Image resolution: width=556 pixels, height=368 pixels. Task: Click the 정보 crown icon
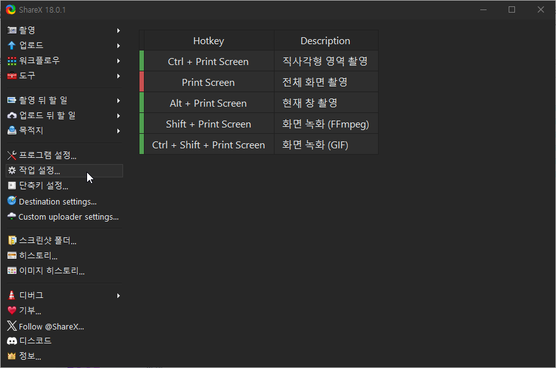(x=12, y=356)
